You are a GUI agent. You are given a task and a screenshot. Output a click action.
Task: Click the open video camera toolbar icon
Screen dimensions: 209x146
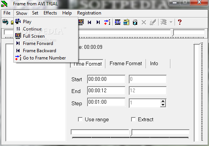point(5,22)
